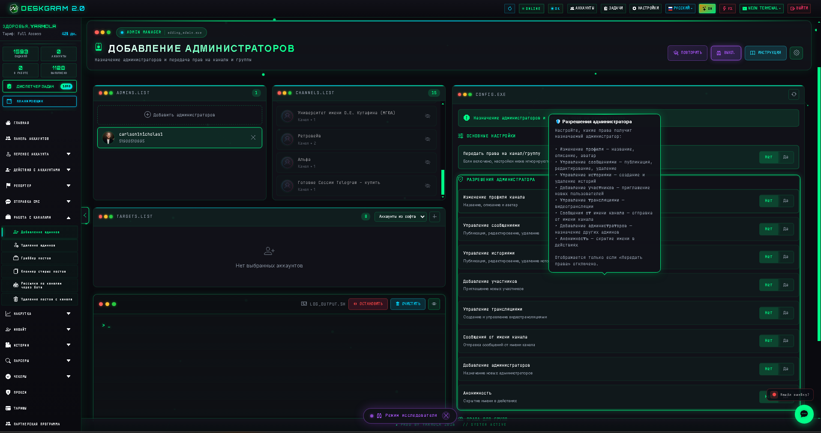The width and height of the screenshot is (821, 433).
Task: Open АККАУНТЫ in the top bar
Action: [x=582, y=8]
